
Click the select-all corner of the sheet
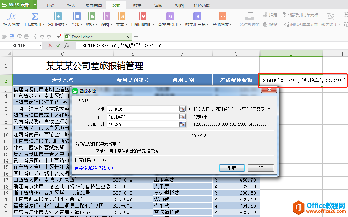pos(6,53)
